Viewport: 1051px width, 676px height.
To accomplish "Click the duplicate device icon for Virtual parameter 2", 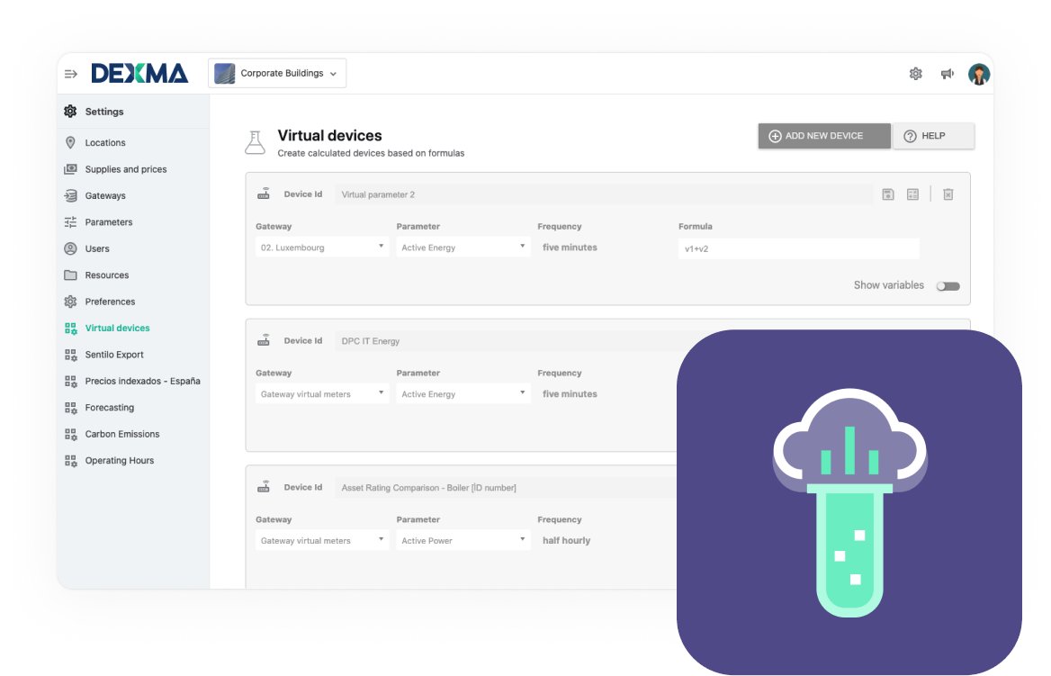I will click(912, 194).
